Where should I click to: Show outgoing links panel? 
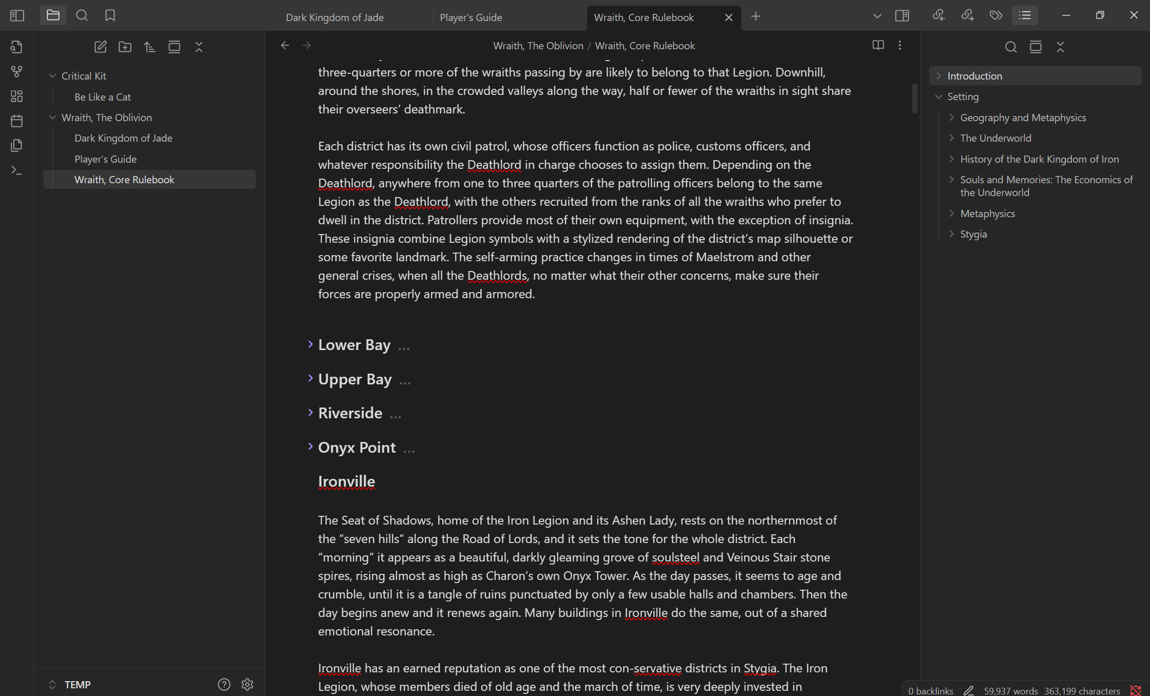[x=967, y=15]
